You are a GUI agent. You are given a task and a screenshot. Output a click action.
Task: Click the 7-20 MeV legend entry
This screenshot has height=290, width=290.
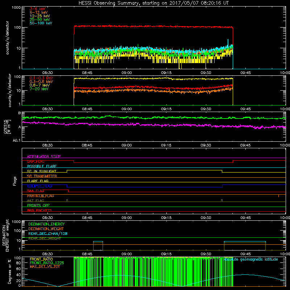39,89
